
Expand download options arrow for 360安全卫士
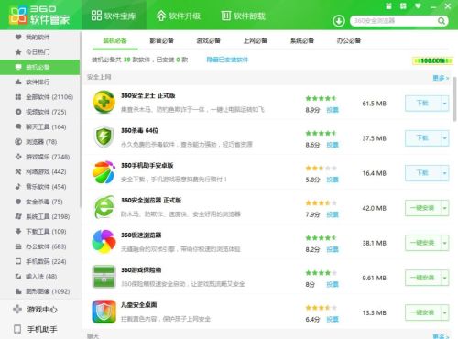pos(445,104)
